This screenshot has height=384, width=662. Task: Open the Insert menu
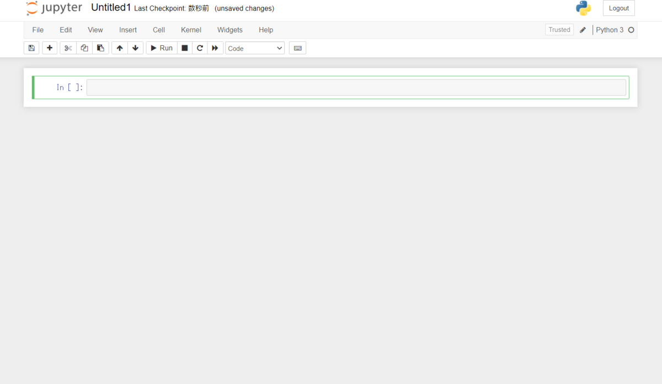(128, 30)
